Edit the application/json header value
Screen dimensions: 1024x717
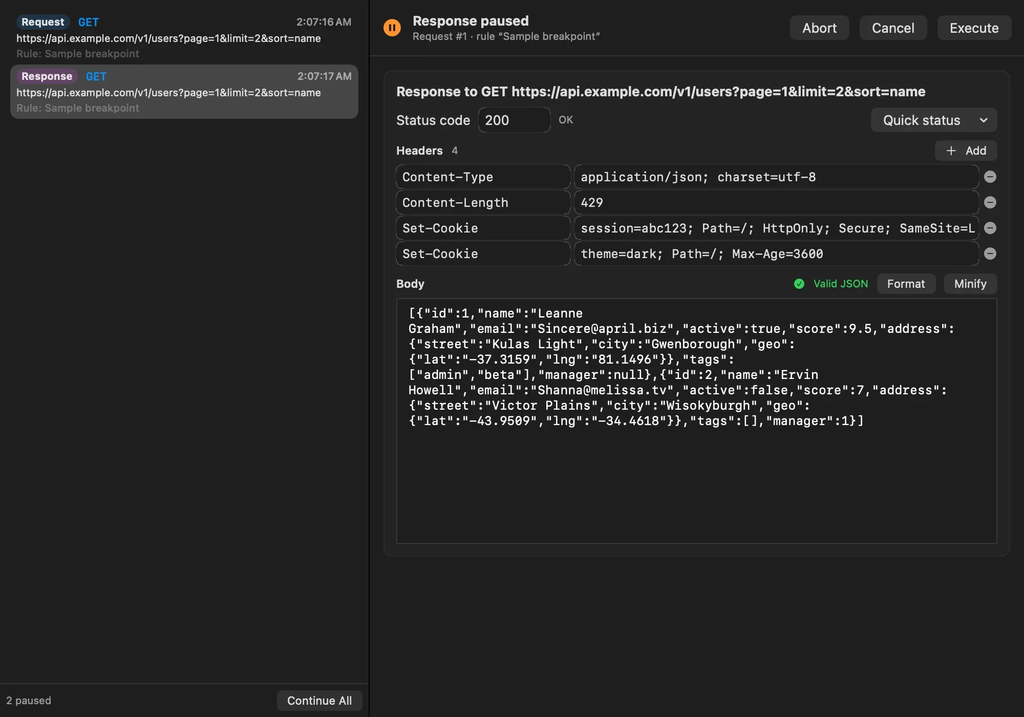pyautogui.click(x=776, y=177)
